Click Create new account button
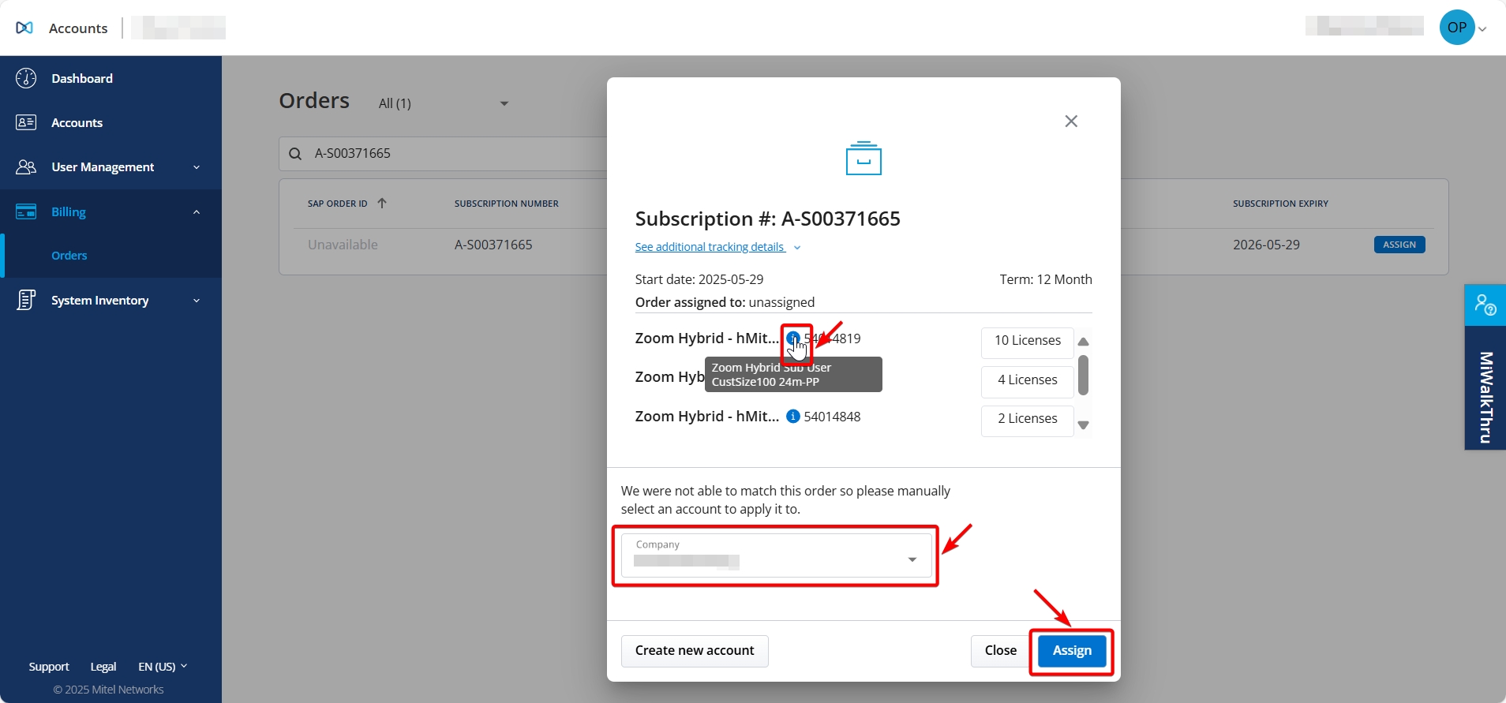Screen dimensions: 1506x703 (x=695, y=651)
